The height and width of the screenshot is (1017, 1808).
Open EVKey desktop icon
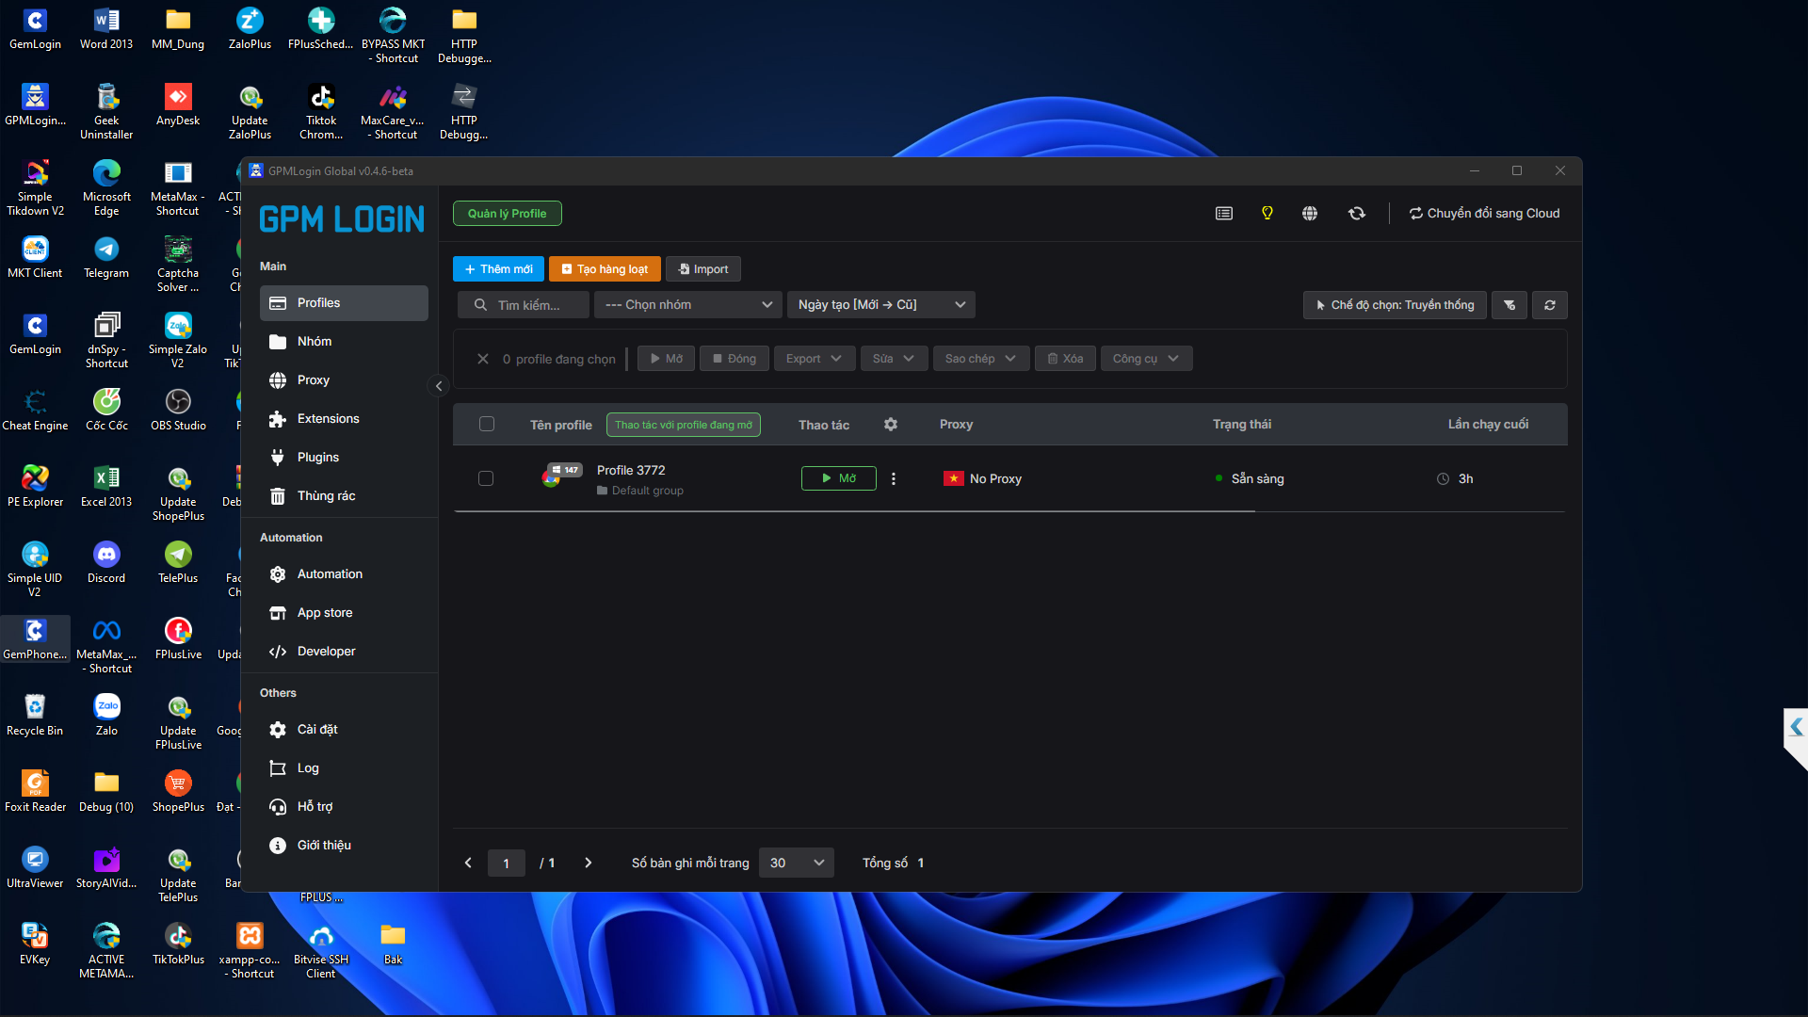click(x=35, y=944)
